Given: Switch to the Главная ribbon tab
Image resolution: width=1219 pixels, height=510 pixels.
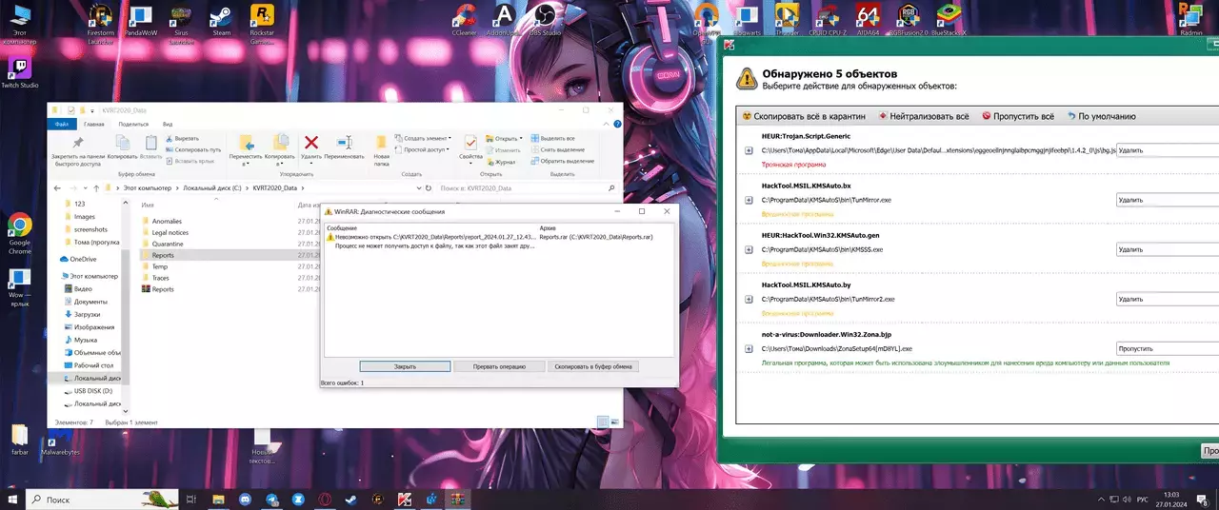Looking at the screenshot, I should [x=94, y=124].
